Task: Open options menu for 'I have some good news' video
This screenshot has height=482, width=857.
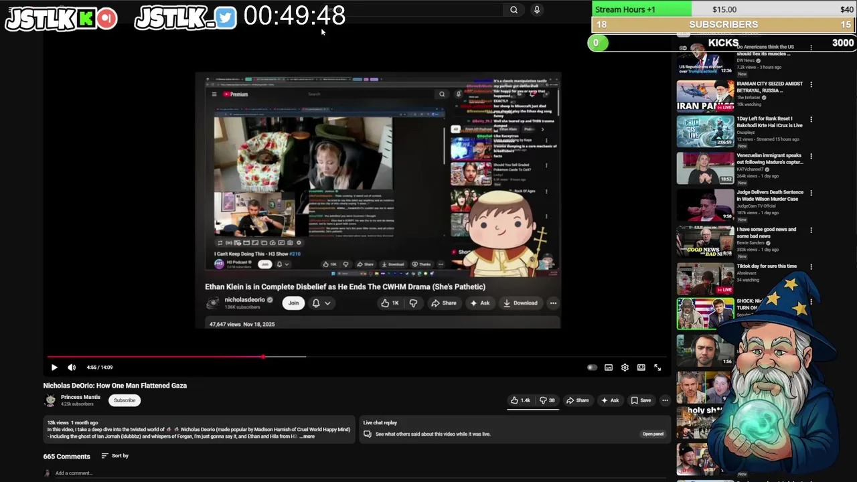Action: (x=811, y=230)
